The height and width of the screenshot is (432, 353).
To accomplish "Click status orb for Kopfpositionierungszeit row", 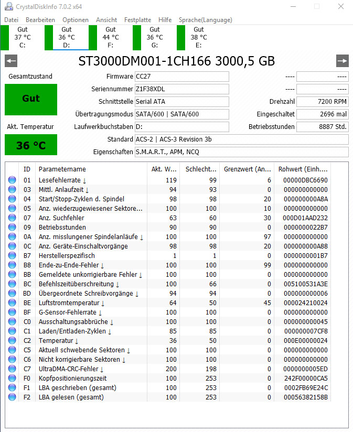I will click(x=12, y=378).
